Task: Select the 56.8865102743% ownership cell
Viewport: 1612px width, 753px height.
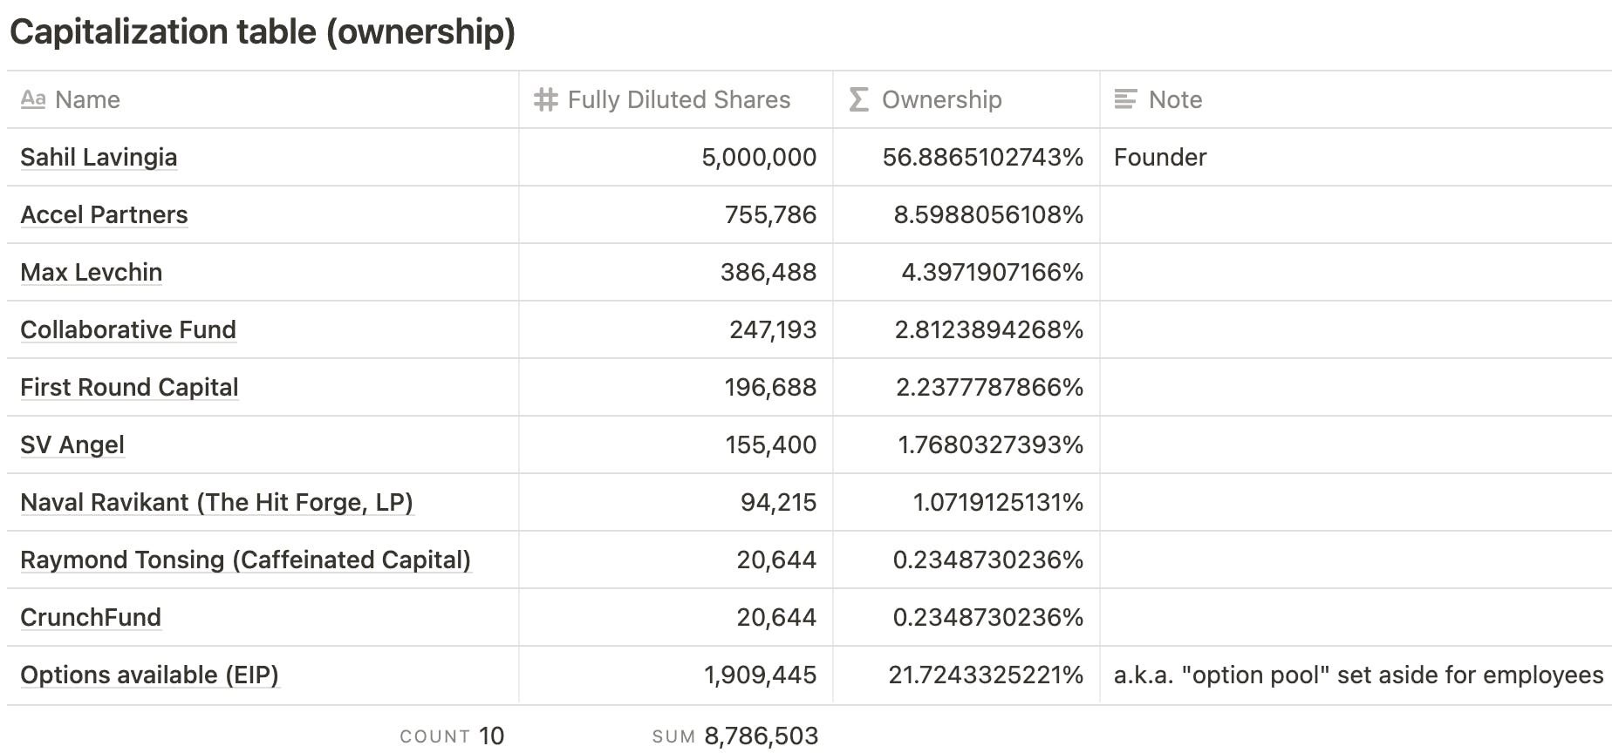Action: tap(967, 157)
